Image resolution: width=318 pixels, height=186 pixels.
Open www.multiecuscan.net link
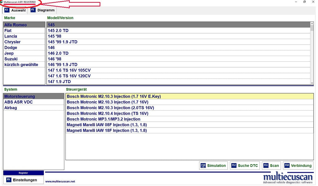pos(60,182)
